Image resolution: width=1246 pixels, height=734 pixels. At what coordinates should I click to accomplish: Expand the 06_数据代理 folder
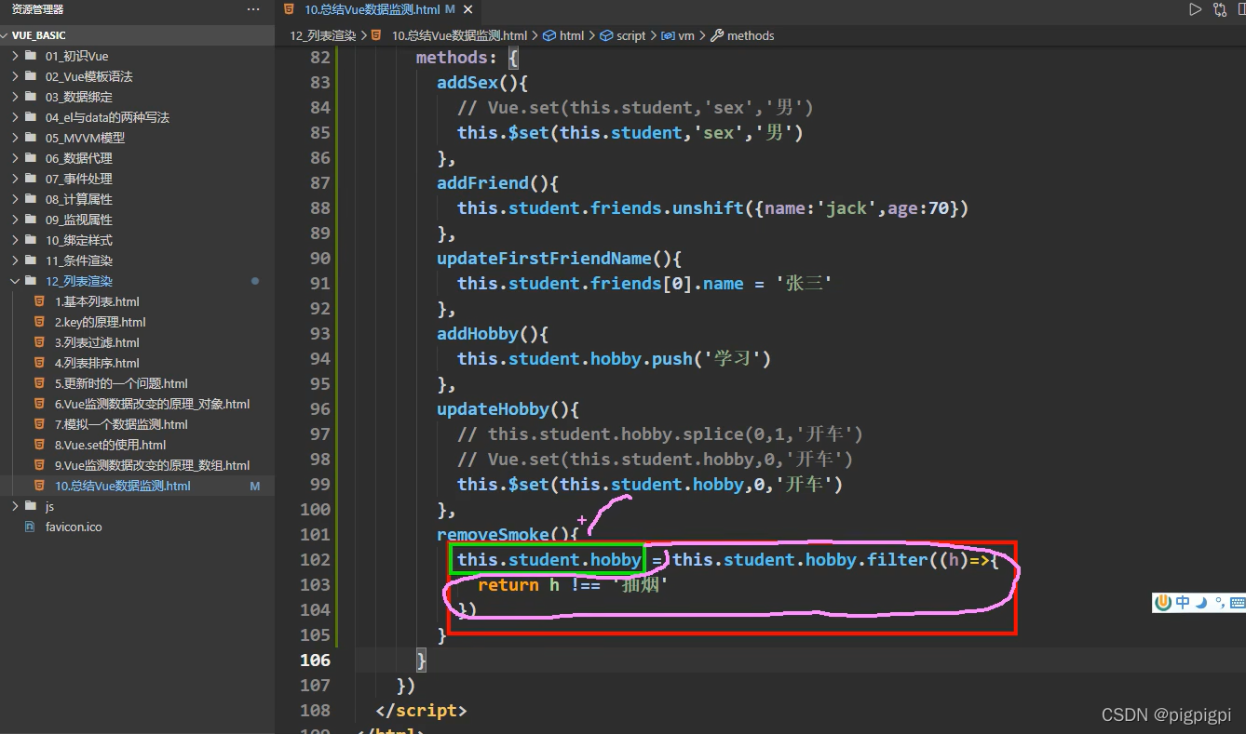138,158
